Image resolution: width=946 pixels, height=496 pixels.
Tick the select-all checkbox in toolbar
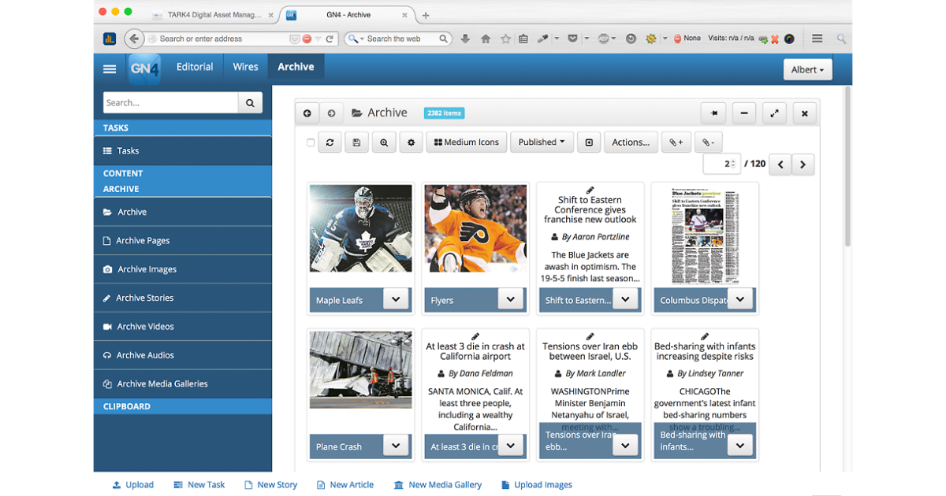point(311,143)
